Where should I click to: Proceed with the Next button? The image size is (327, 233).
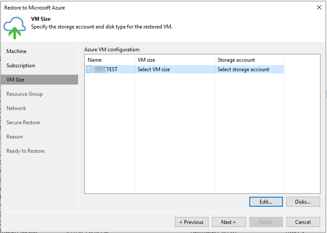point(229,222)
